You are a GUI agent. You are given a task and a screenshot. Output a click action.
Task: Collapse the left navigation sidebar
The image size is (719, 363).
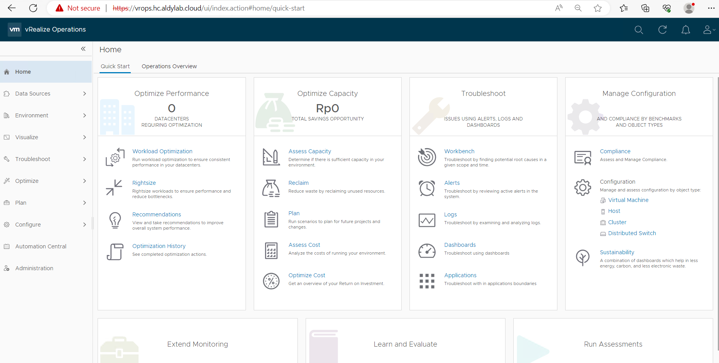83,49
